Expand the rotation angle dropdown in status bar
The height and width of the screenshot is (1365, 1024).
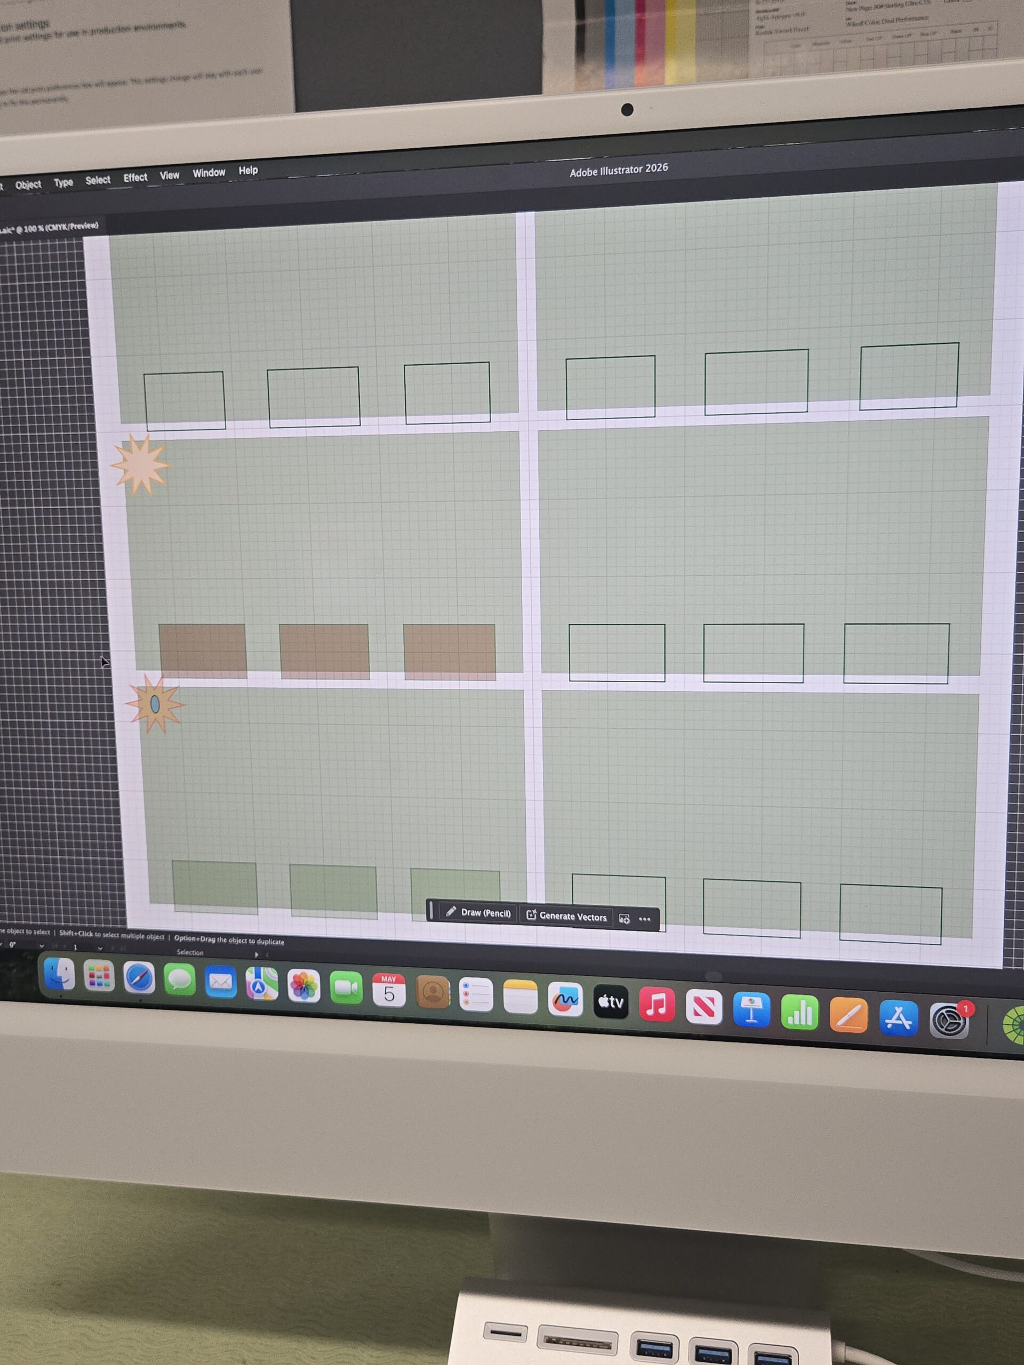coord(42,946)
